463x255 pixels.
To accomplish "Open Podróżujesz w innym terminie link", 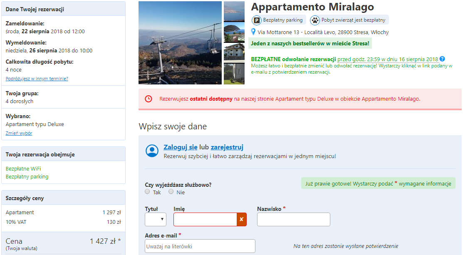I will point(37,79).
